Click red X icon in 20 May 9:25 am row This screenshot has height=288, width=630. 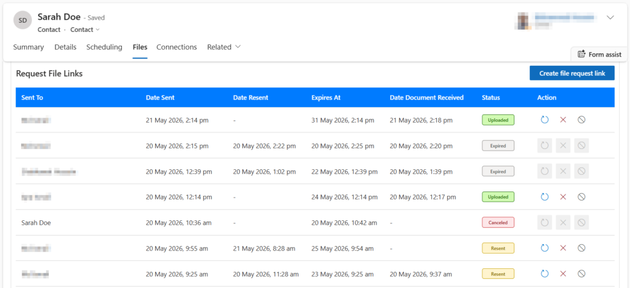563,274
